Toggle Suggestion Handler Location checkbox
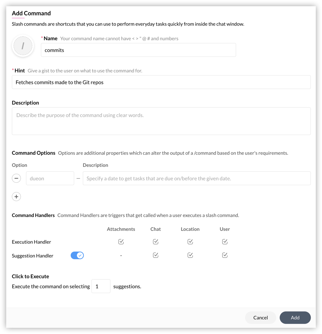The height and width of the screenshot is (334, 322). (190, 255)
